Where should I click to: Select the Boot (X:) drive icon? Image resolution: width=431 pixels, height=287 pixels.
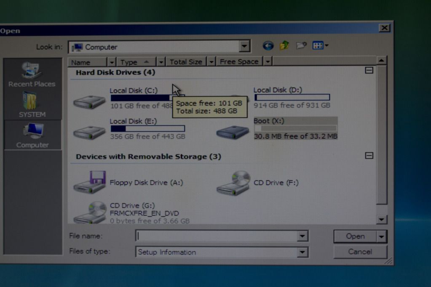tap(233, 131)
